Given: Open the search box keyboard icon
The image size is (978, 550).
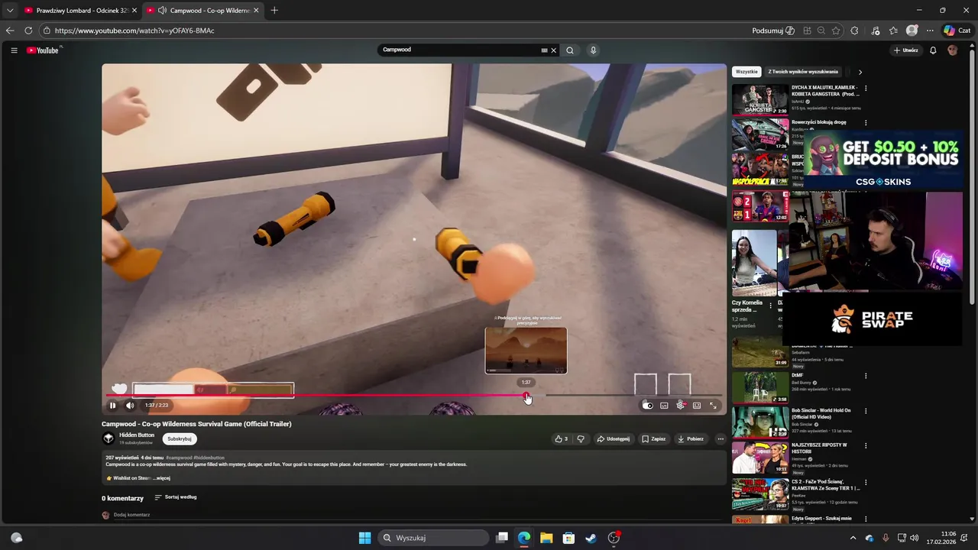Looking at the screenshot, I should coord(544,50).
